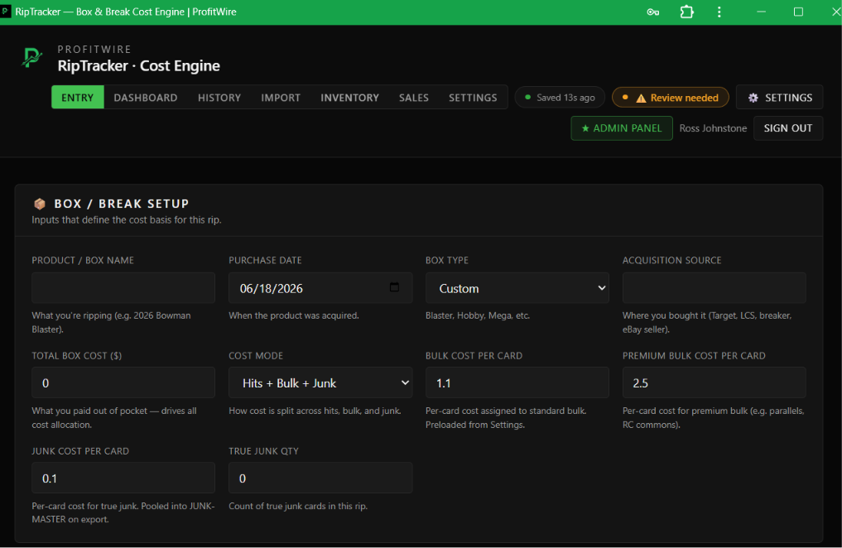Go to the SALES tab

click(x=413, y=97)
